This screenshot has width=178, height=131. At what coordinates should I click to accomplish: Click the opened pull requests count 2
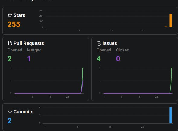10,59
